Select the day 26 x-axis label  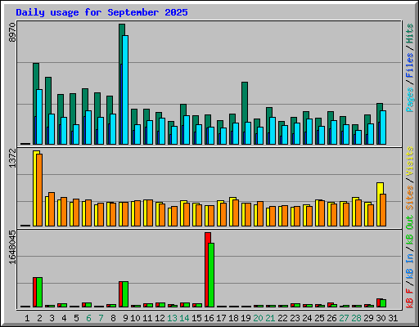point(331,318)
